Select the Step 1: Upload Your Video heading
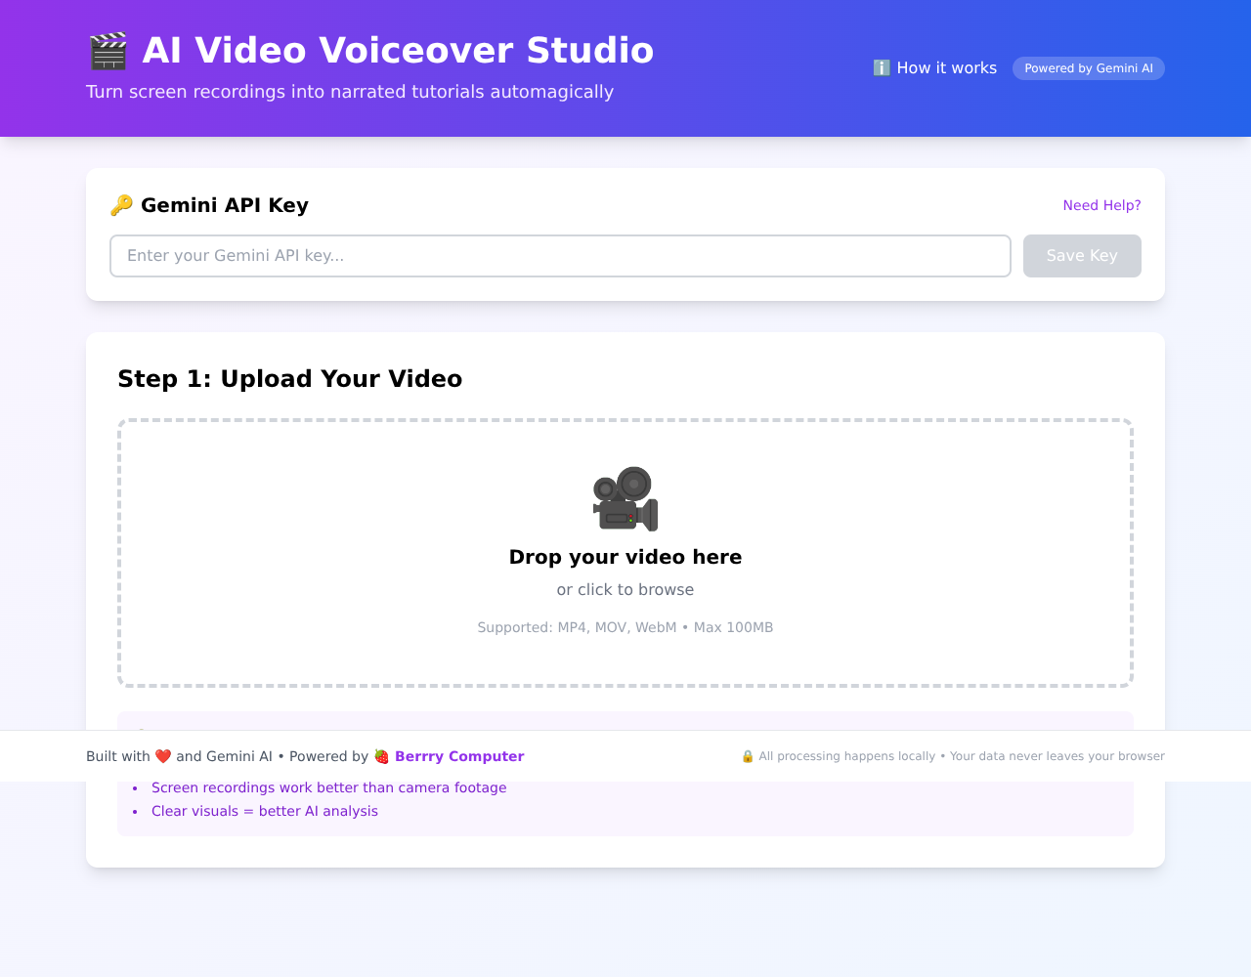The image size is (1251, 977). click(289, 378)
